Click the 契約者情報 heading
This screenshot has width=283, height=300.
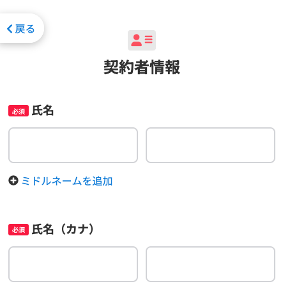coord(142,67)
